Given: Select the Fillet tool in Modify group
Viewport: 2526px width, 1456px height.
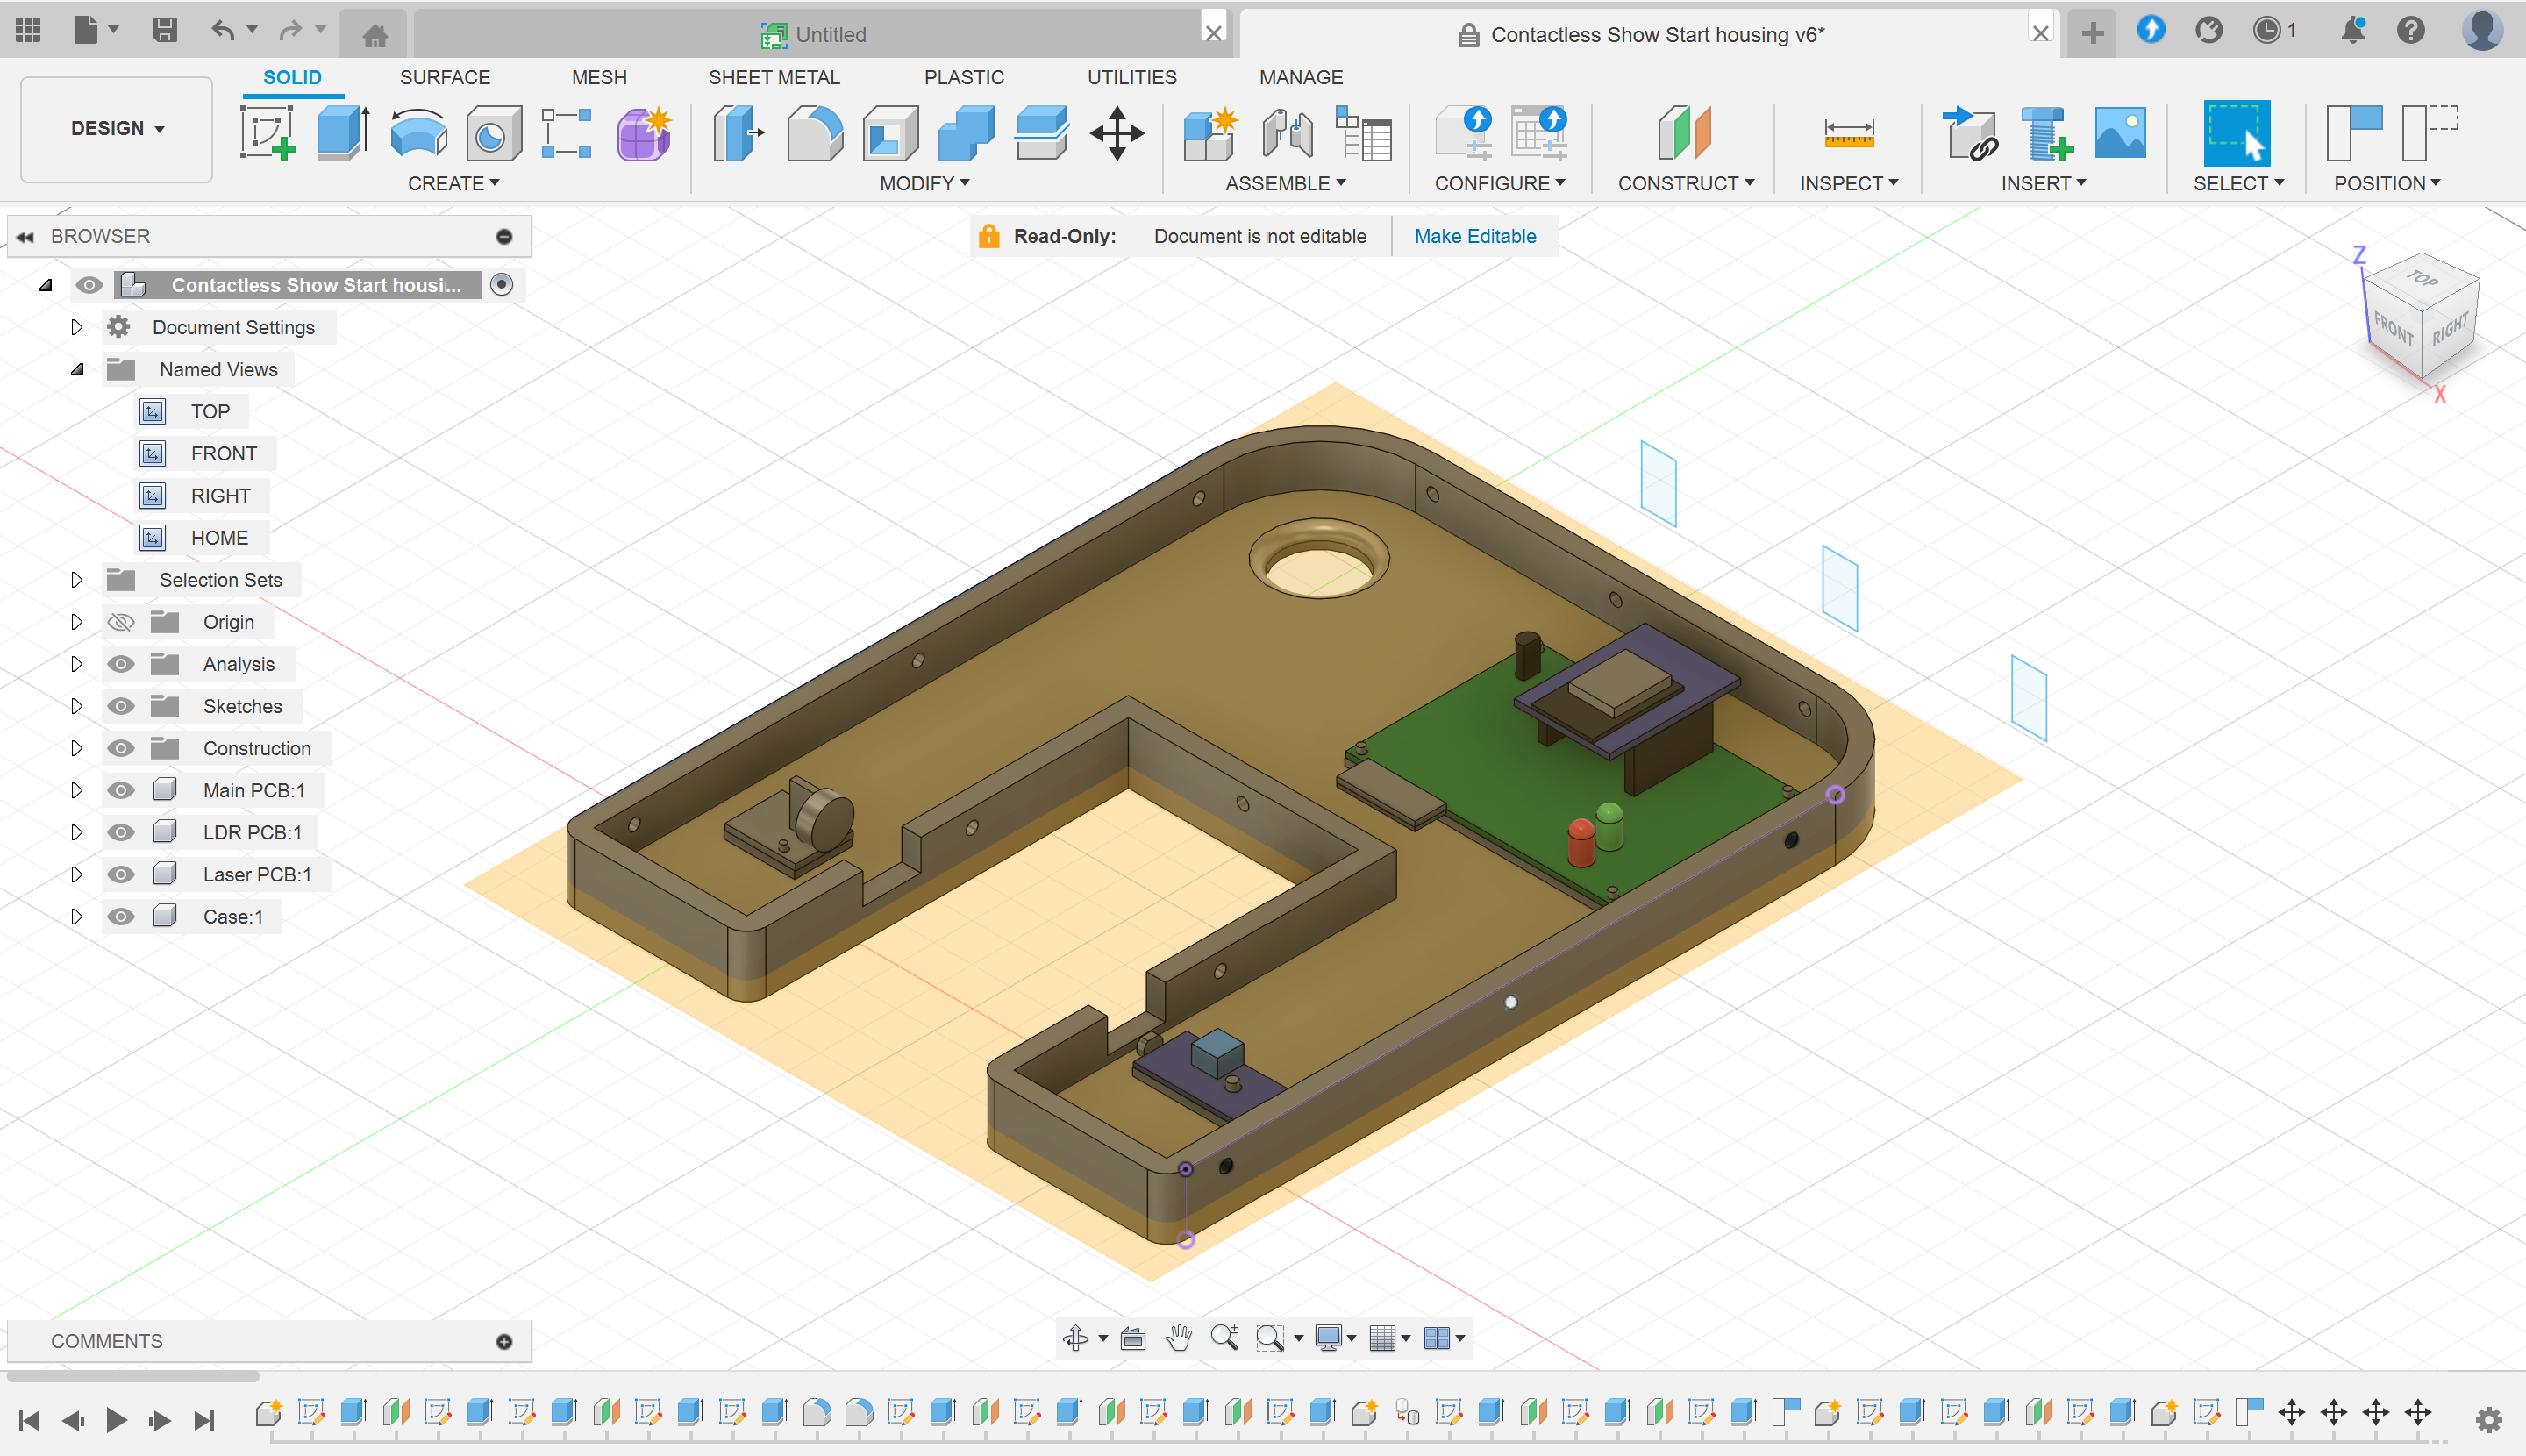Looking at the screenshot, I should coord(815,133).
